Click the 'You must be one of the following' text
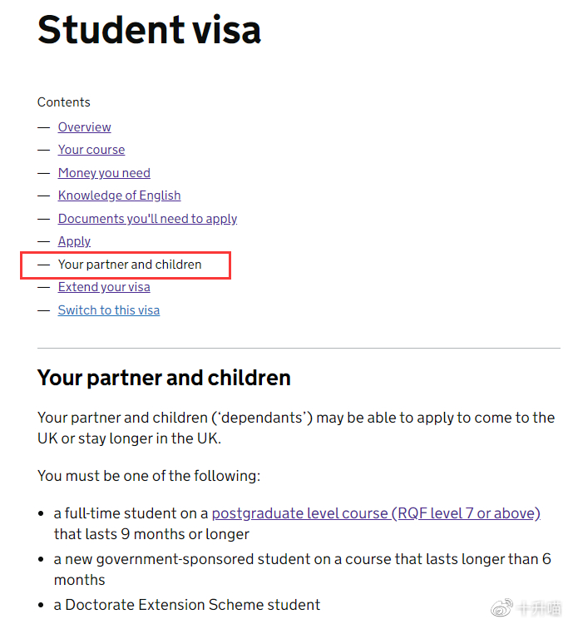 (149, 476)
